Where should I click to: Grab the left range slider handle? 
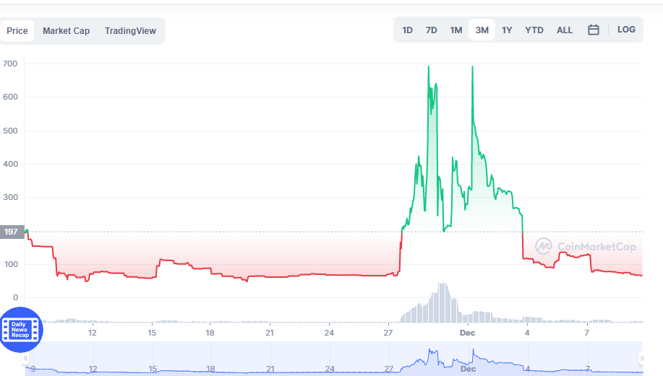pyautogui.click(x=25, y=358)
